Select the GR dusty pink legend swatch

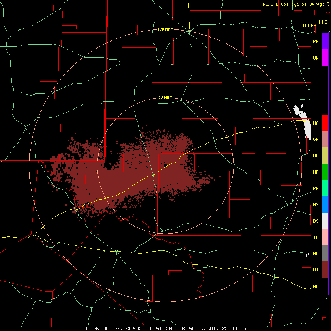click(x=325, y=139)
